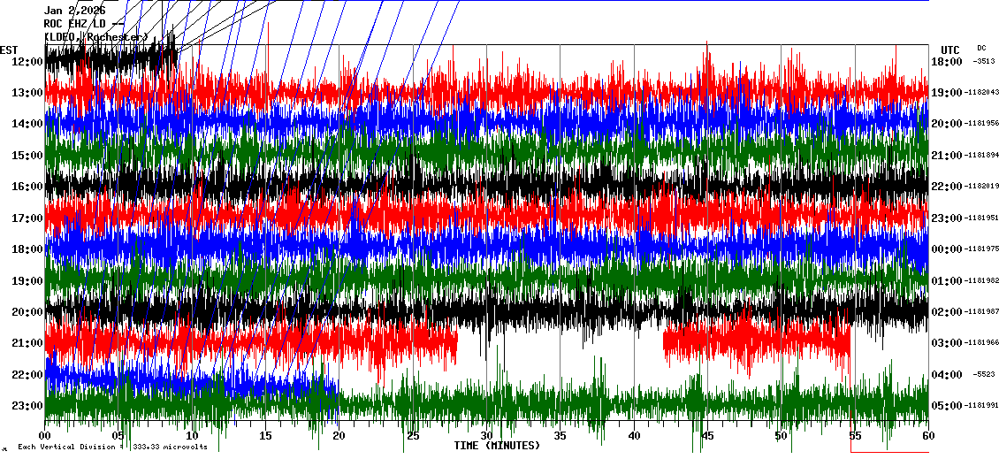Image resolution: width=999 pixels, height=459 pixels.
Task: Select the EST column header
Action: pos(10,50)
